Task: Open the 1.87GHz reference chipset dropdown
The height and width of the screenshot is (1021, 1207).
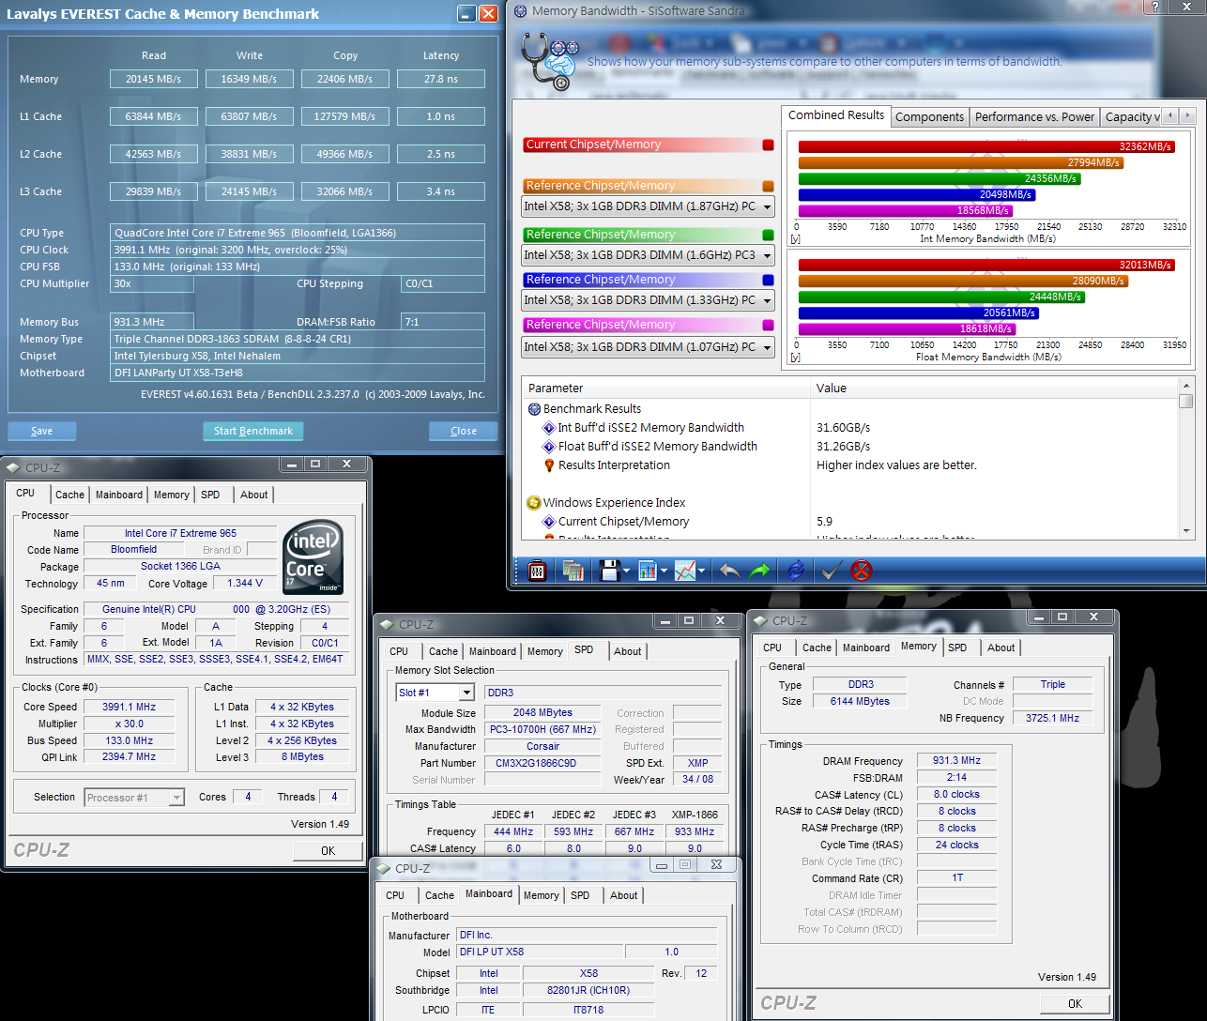Action: [767, 207]
